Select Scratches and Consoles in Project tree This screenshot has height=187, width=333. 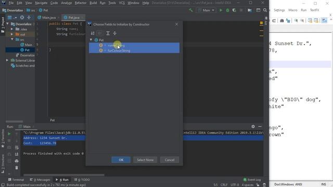(23, 66)
